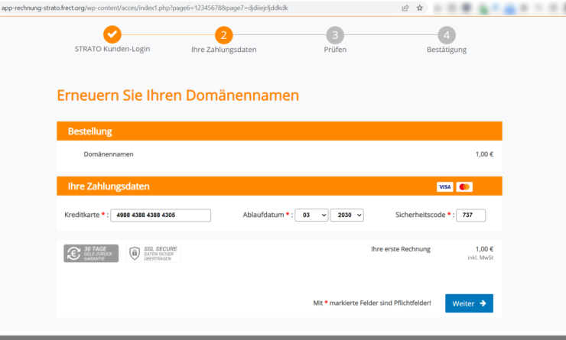Image resolution: width=566 pixels, height=340 pixels.
Task: Bookmark this page with the star icon
Action: click(419, 8)
